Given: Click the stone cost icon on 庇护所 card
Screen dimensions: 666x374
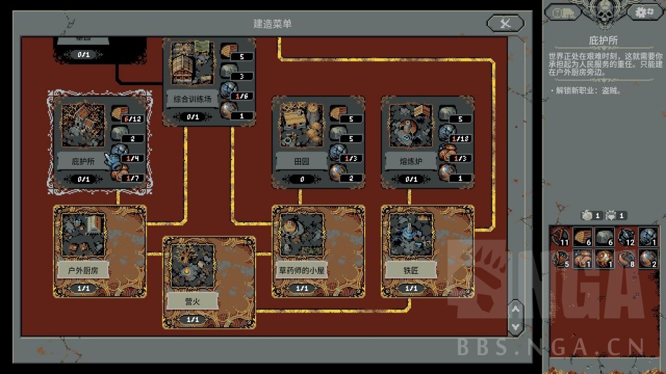Looking at the screenshot, I should point(120,133).
